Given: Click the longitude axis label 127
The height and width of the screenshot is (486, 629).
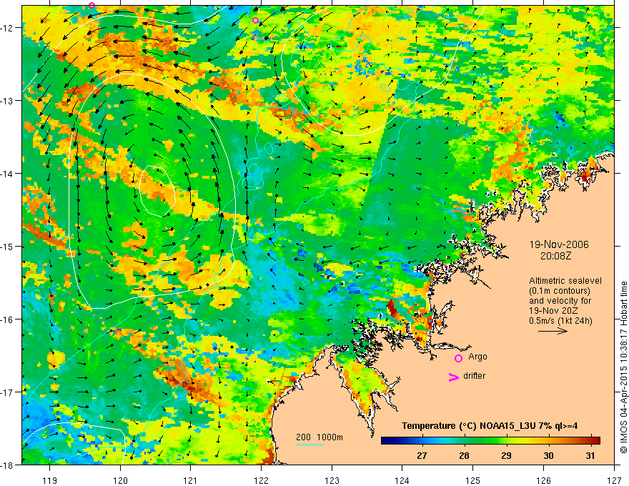Looking at the screenshot, I should click(x=614, y=480).
